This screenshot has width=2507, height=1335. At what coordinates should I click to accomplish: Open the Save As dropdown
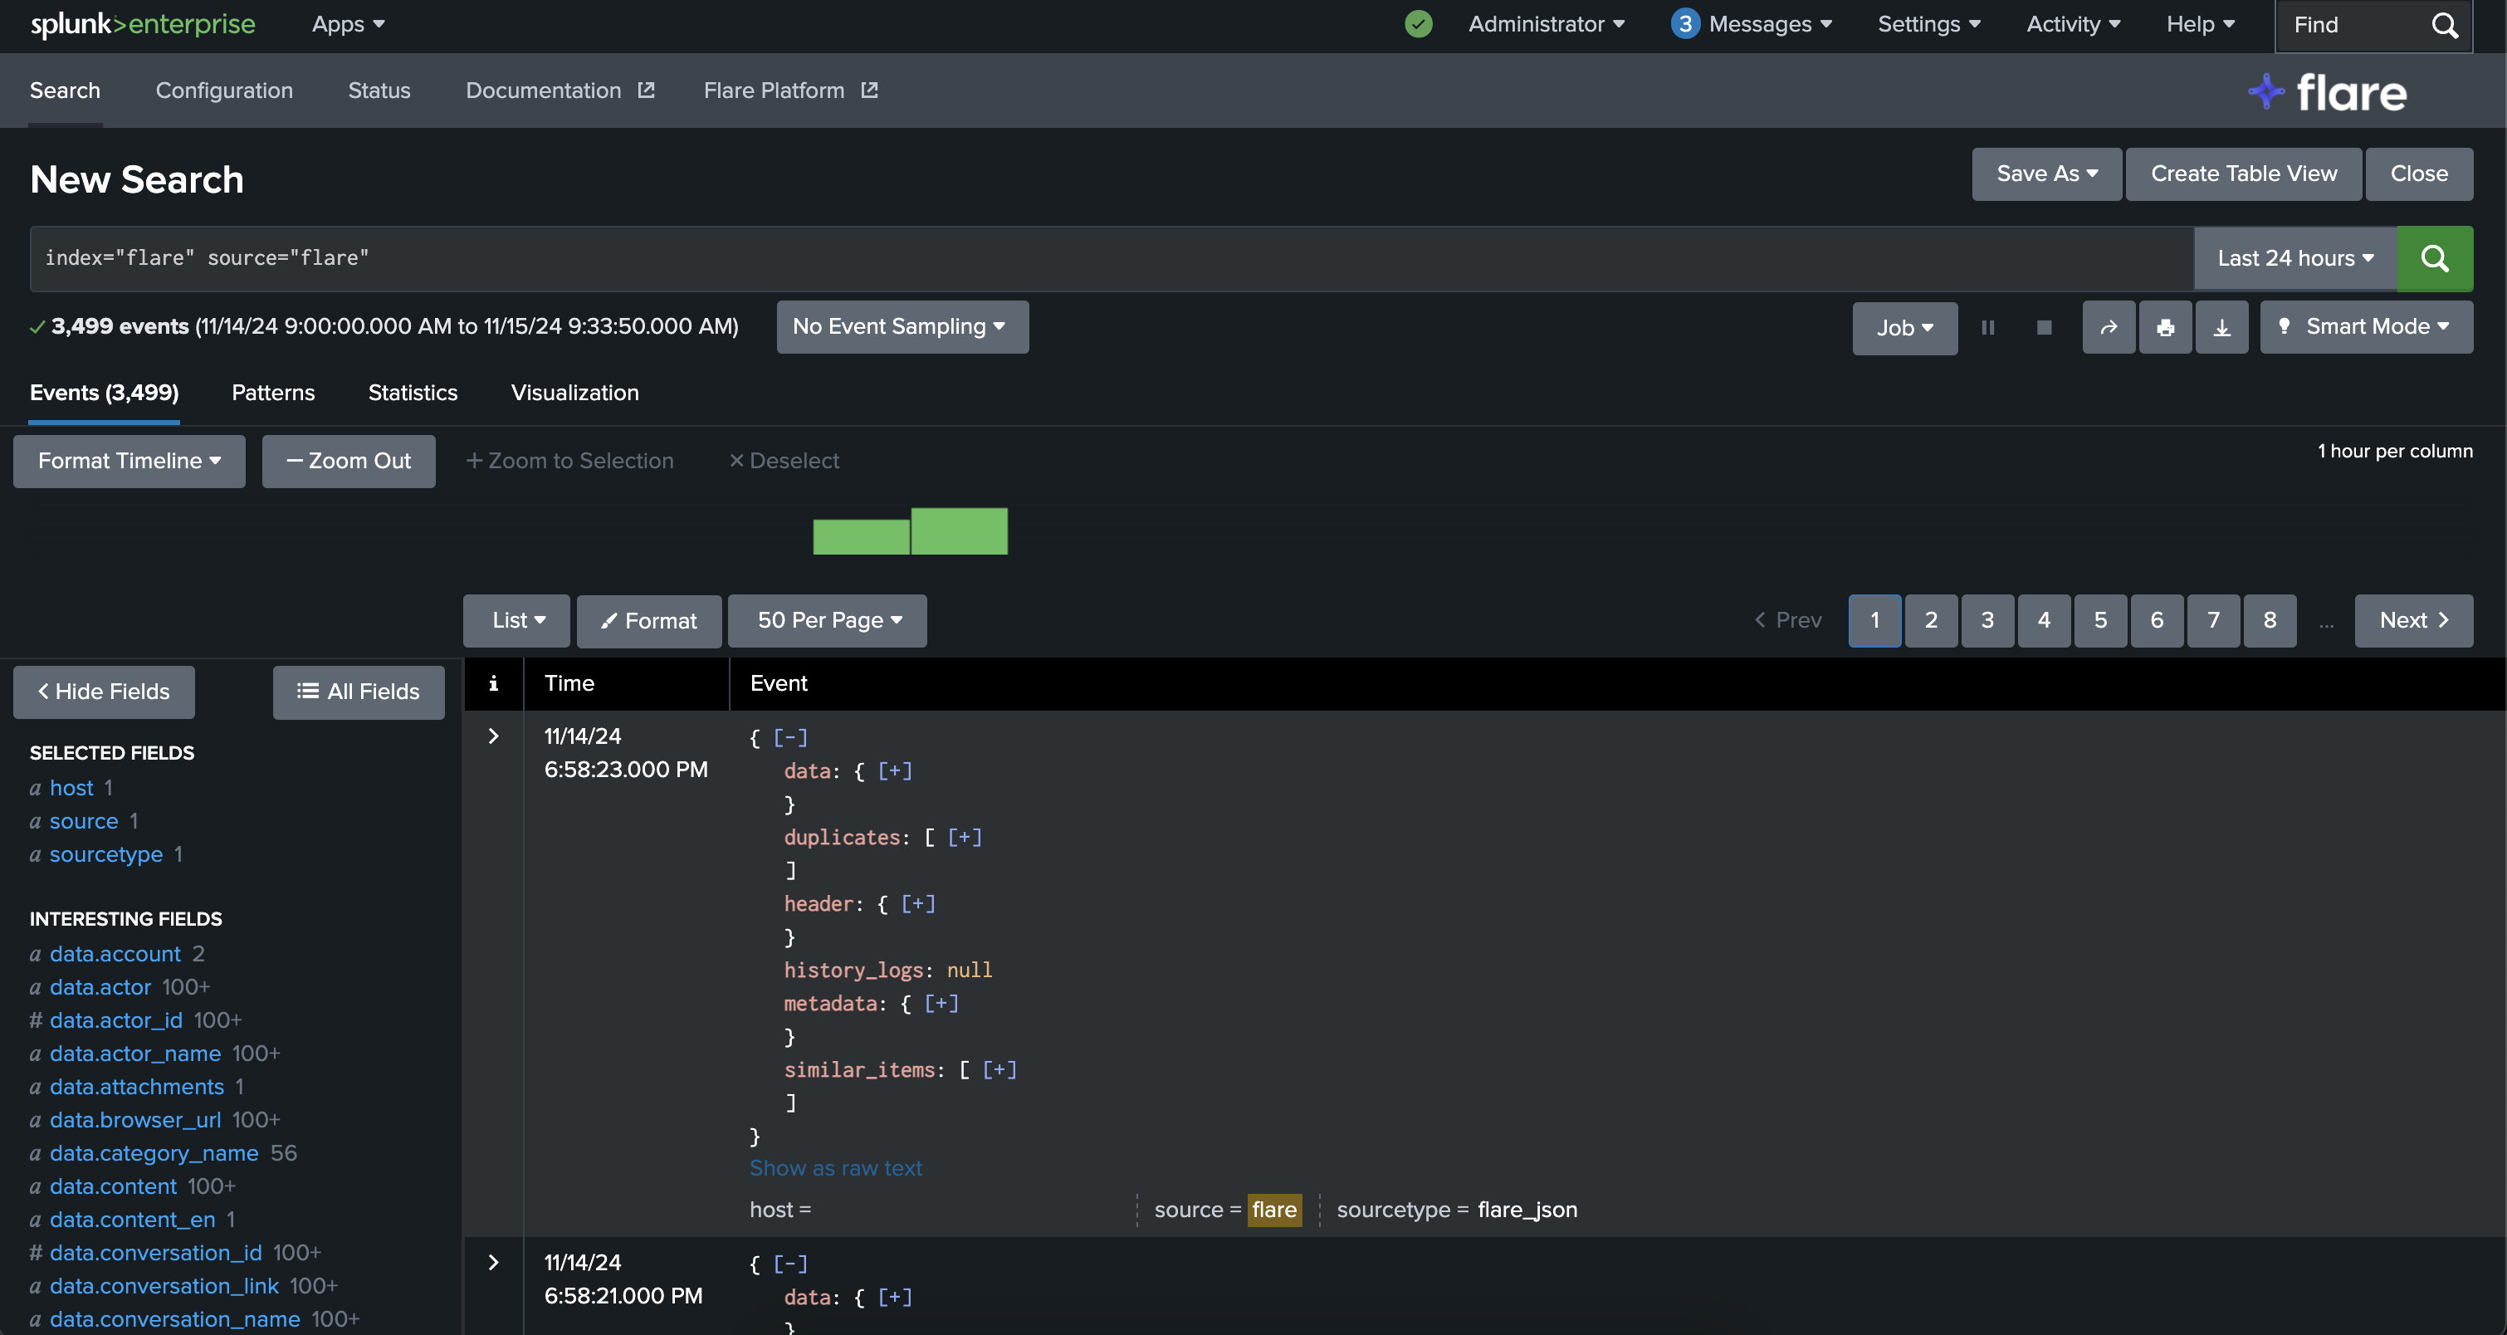click(2045, 174)
